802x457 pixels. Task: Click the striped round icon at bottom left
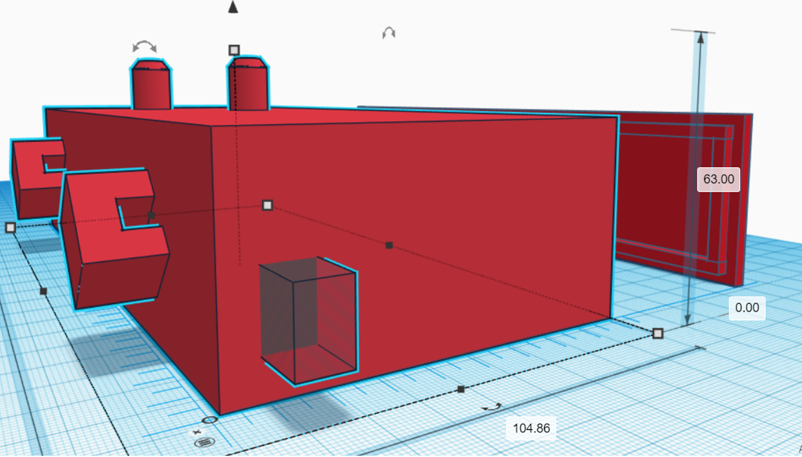(x=203, y=442)
